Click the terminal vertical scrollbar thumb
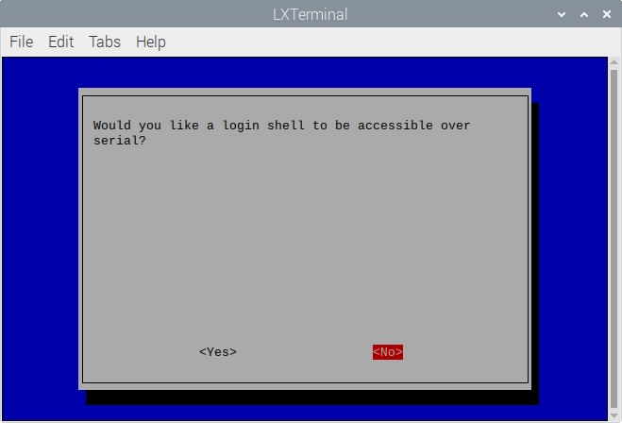The image size is (622, 423). (614, 239)
